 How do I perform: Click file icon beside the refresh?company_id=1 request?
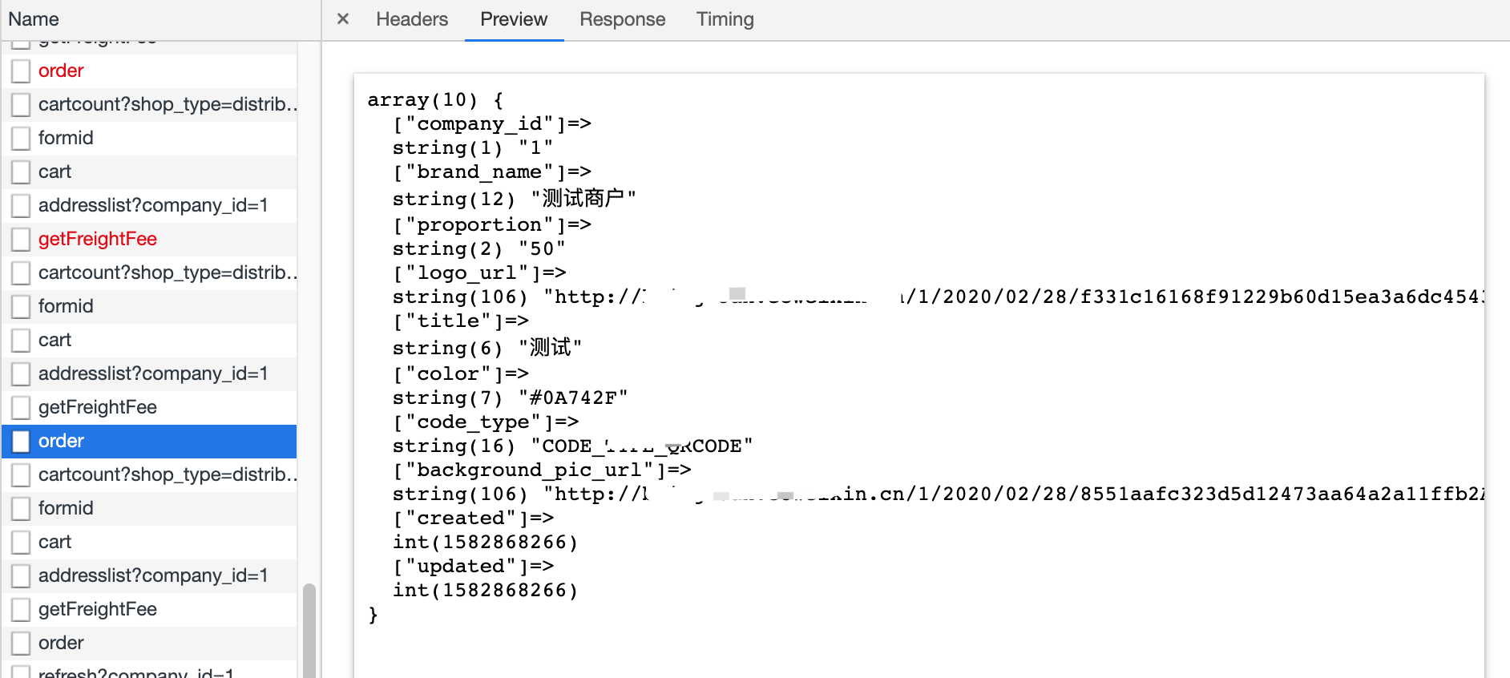click(x=21, y=672)
